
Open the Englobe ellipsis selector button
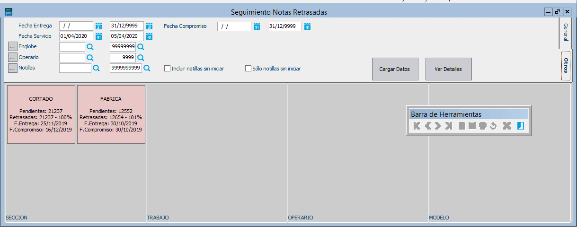pos(13,47)
